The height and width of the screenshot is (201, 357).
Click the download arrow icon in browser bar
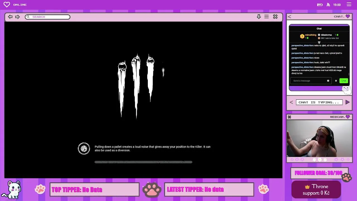coord(259,17)
